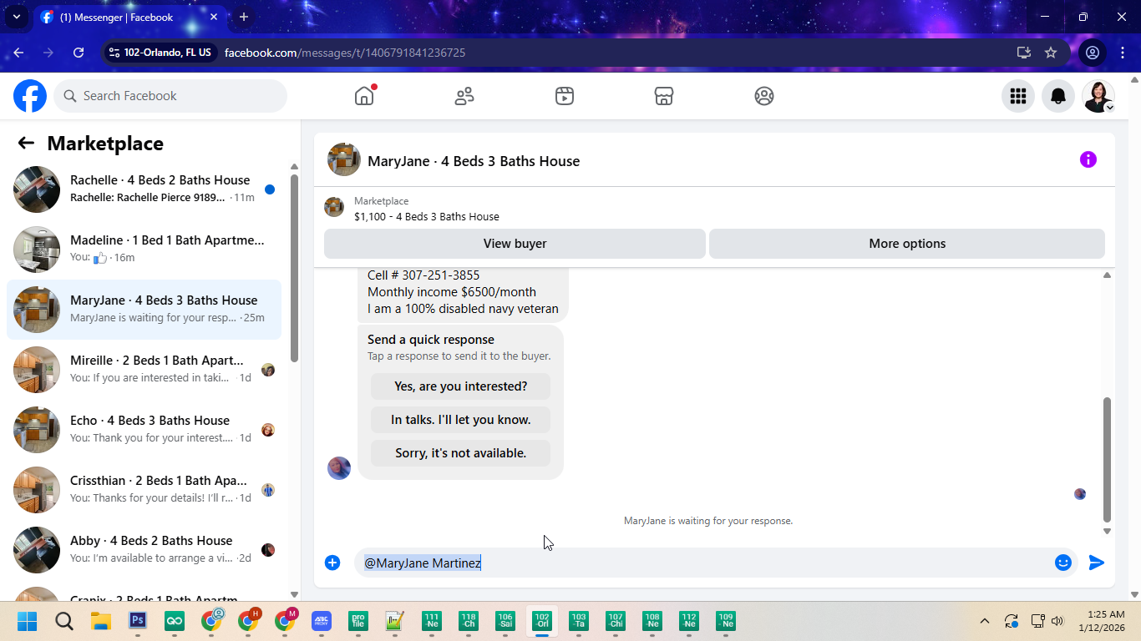Screen dimensions: 1141x641
Task: Open the emoji picker in message box
Action: 1063,563
